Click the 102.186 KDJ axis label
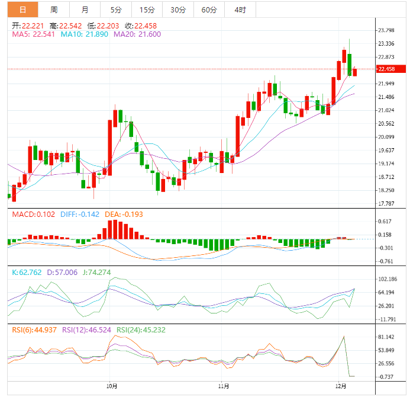The image size is (410, 400). tap(388, 279)
